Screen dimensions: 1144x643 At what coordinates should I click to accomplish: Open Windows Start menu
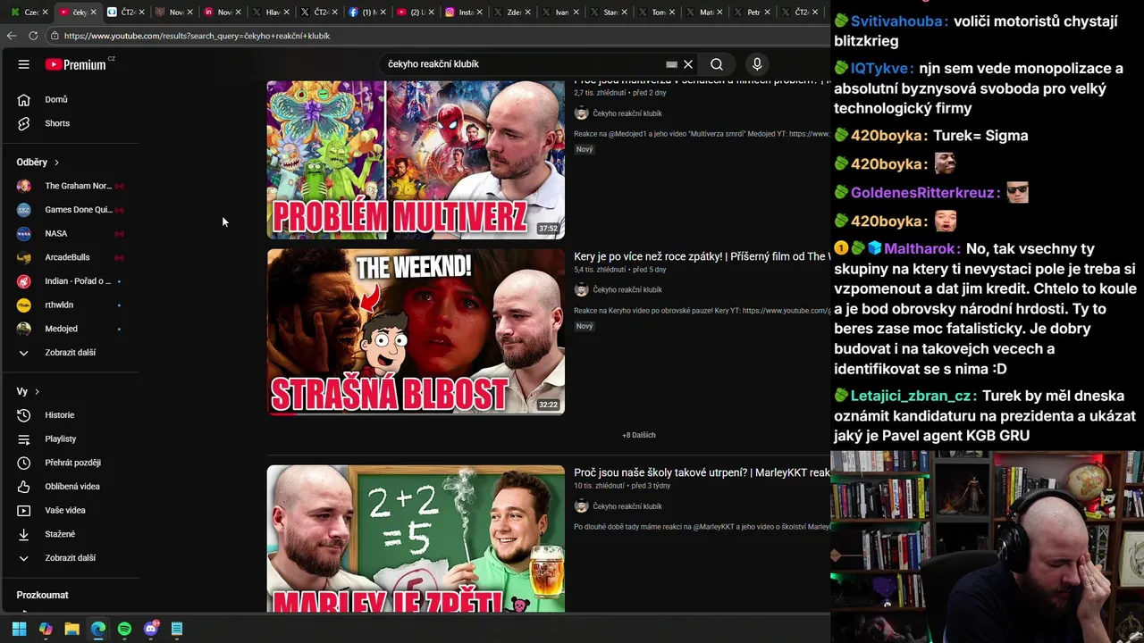click(19, 629)
